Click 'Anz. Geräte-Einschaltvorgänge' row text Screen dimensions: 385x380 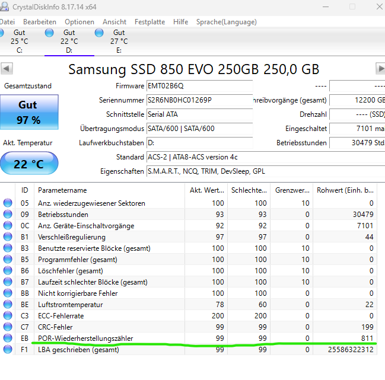click(86, 226)
